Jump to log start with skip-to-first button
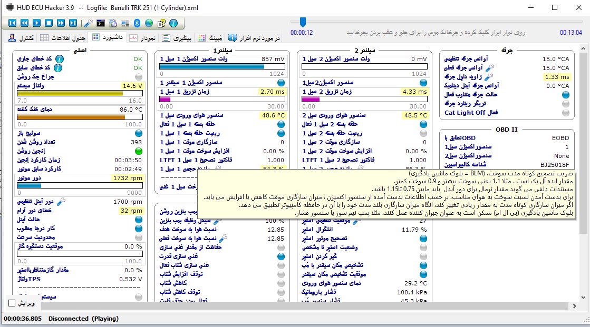 13,23
